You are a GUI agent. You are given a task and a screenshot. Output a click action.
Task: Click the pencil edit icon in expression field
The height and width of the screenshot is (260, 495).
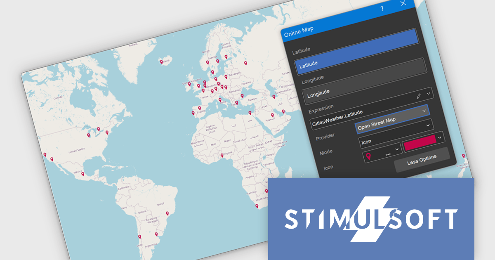[419, 96]
